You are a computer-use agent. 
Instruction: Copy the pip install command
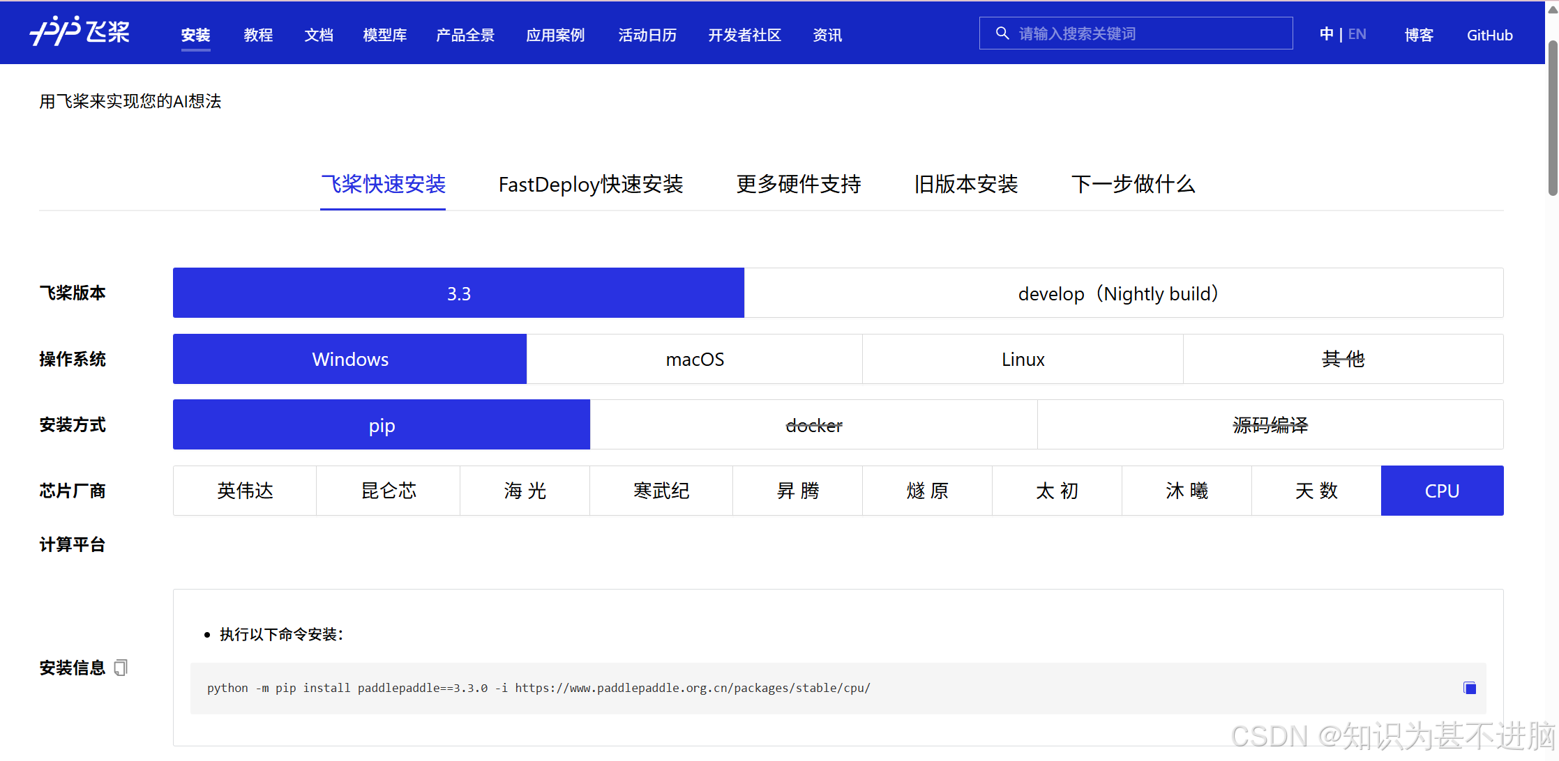pyautogui.click(x=1469, y=688)
